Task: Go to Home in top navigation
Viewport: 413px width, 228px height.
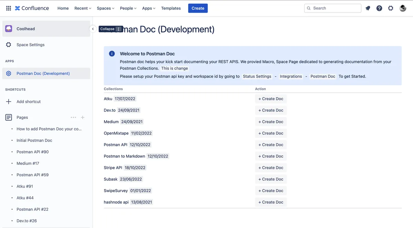Action: 63,8
